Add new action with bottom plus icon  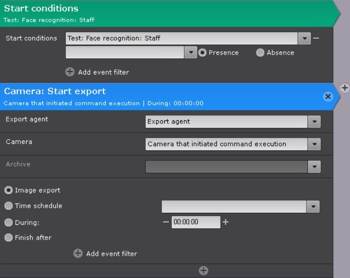[x=203, y=271]
